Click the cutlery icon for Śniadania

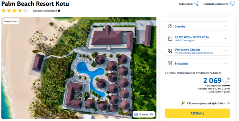[x=170, y=63]
